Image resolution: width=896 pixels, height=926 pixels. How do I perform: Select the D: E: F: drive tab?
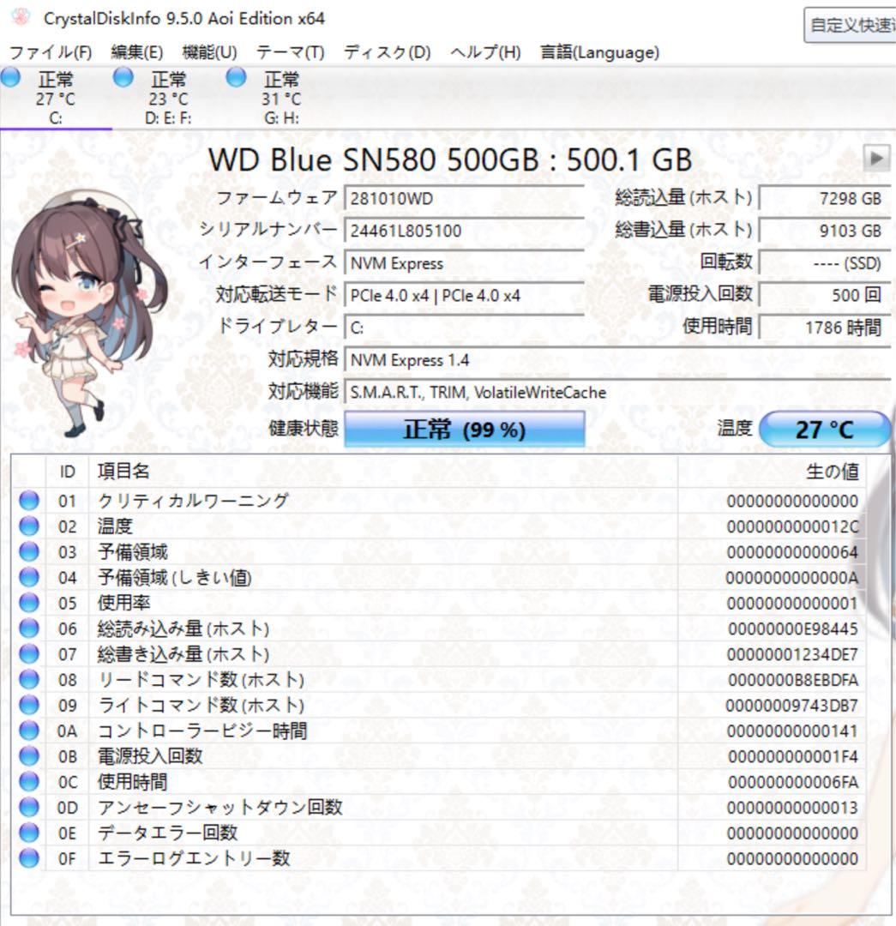point(168,98)
